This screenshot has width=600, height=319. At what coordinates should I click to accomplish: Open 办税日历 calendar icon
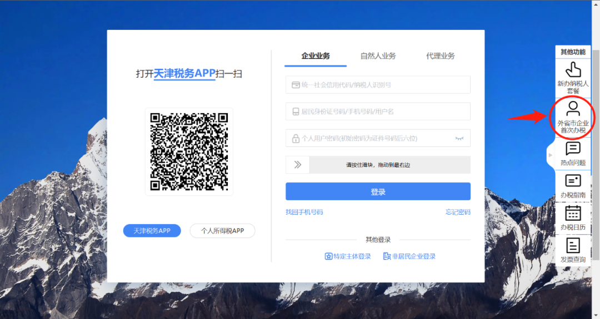[x=573, y=213]
